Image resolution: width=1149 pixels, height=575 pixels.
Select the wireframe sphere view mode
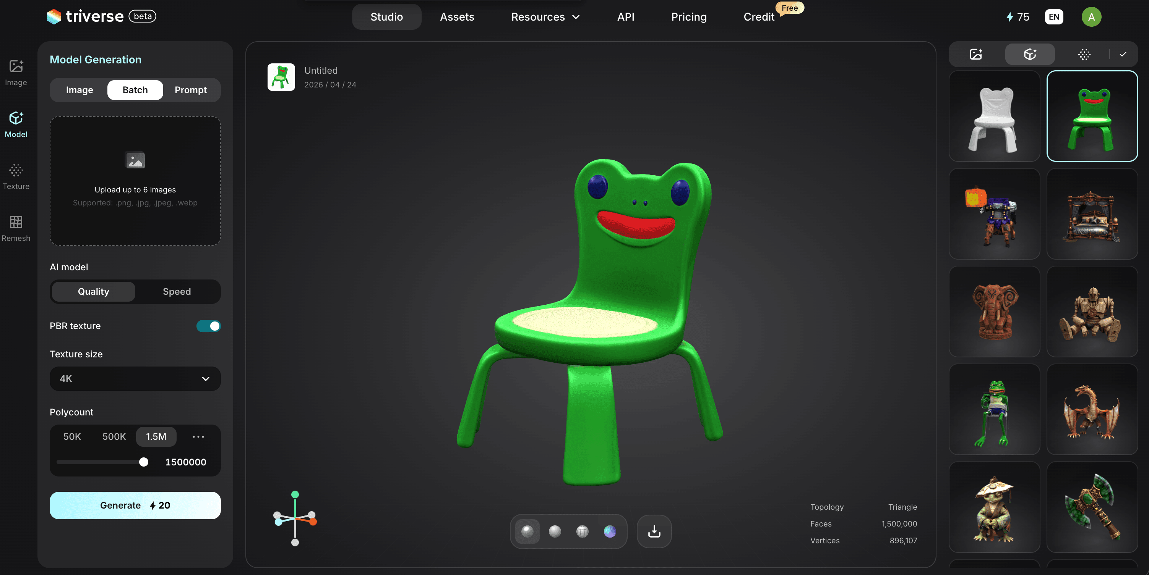click(x=582, y=531)
